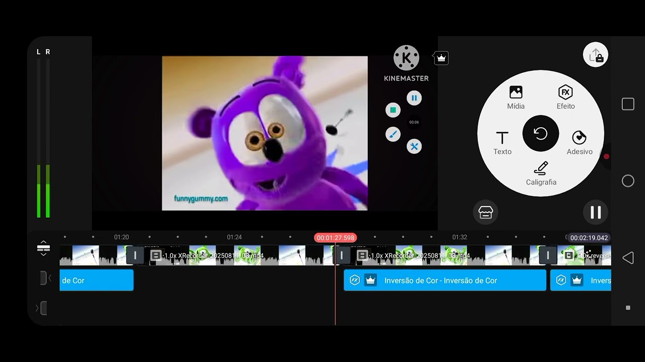Open the Caligrafia handwriting tool
The height and width of the screenshot is (362, 645).
point(541,173)
